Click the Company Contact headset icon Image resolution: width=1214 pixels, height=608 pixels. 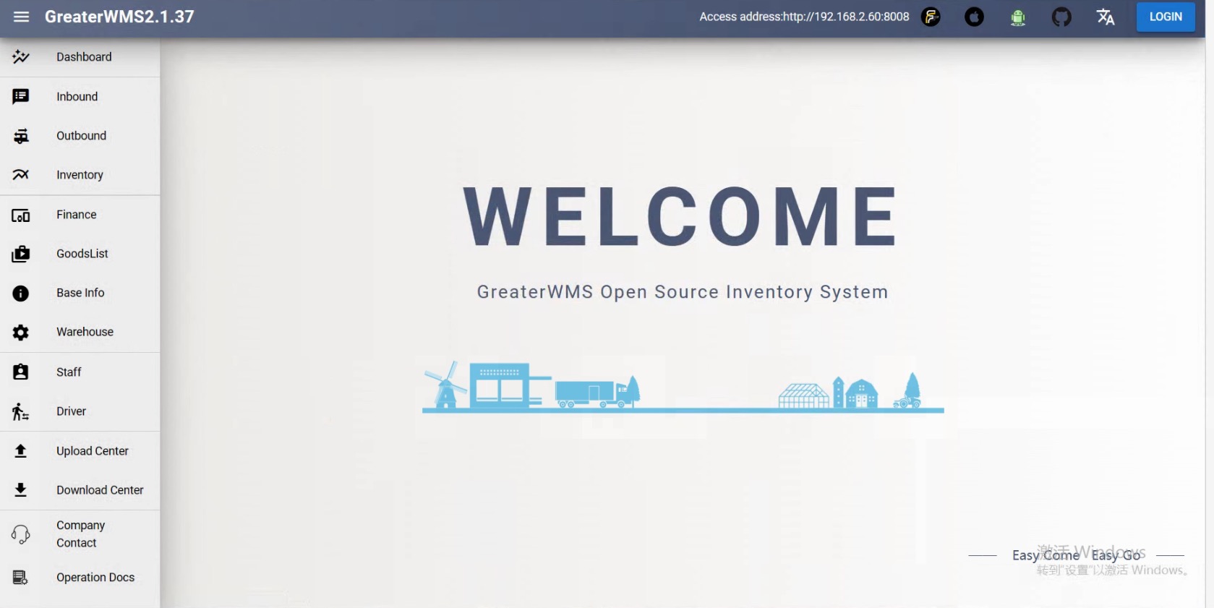tap(21, 534)
